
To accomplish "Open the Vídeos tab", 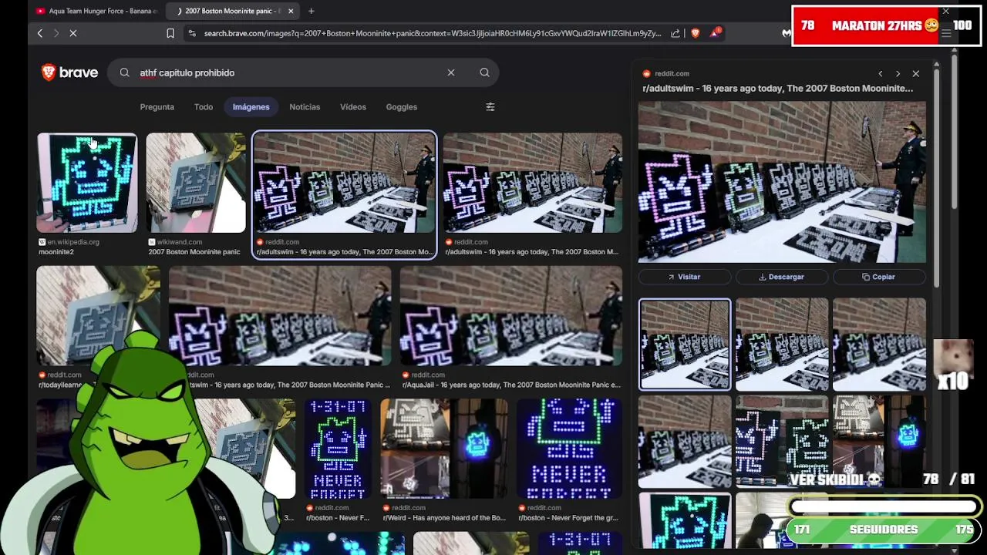I will pyautogui.click(x=353, y=107).
